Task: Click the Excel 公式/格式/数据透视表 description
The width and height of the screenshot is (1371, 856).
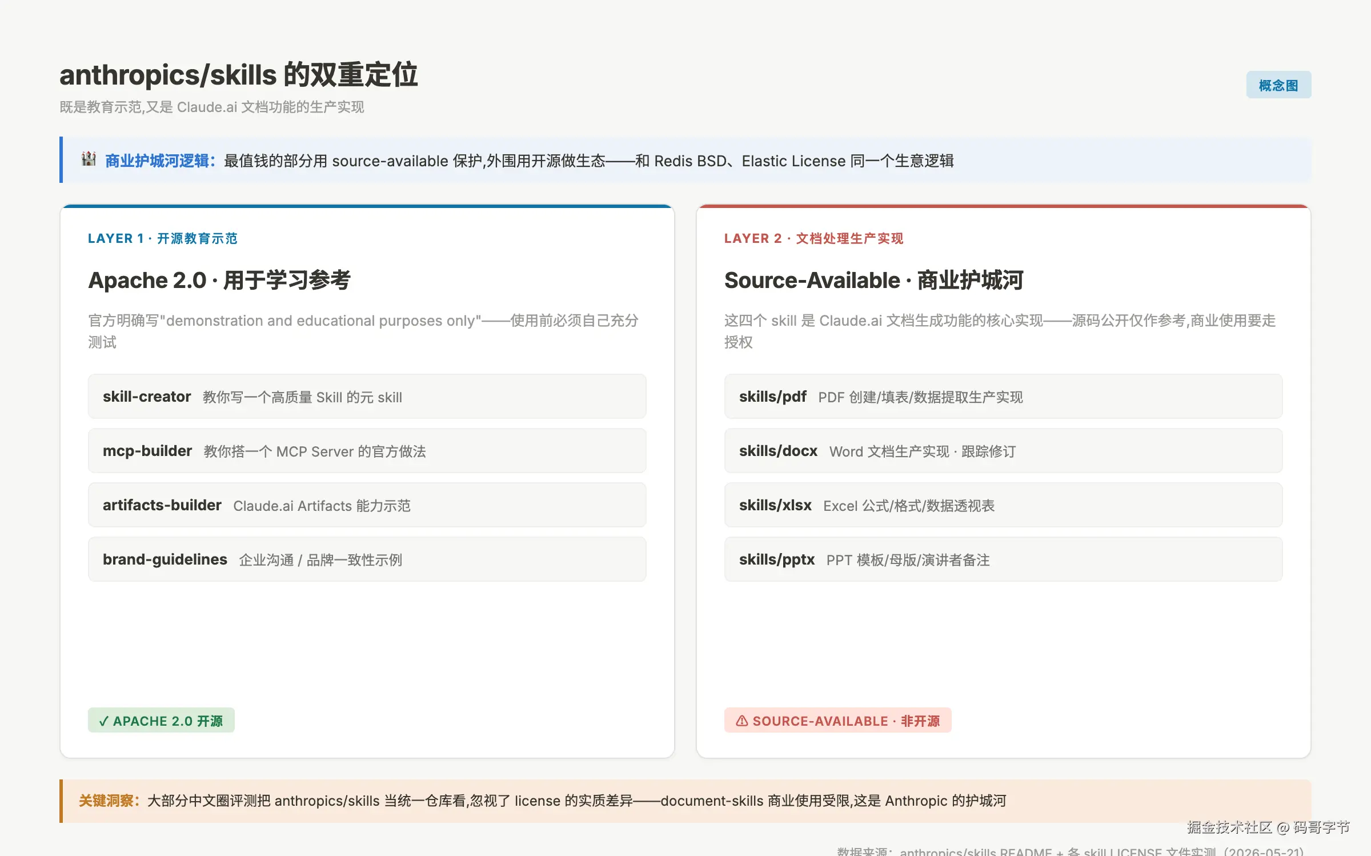Action: [909, 506]
